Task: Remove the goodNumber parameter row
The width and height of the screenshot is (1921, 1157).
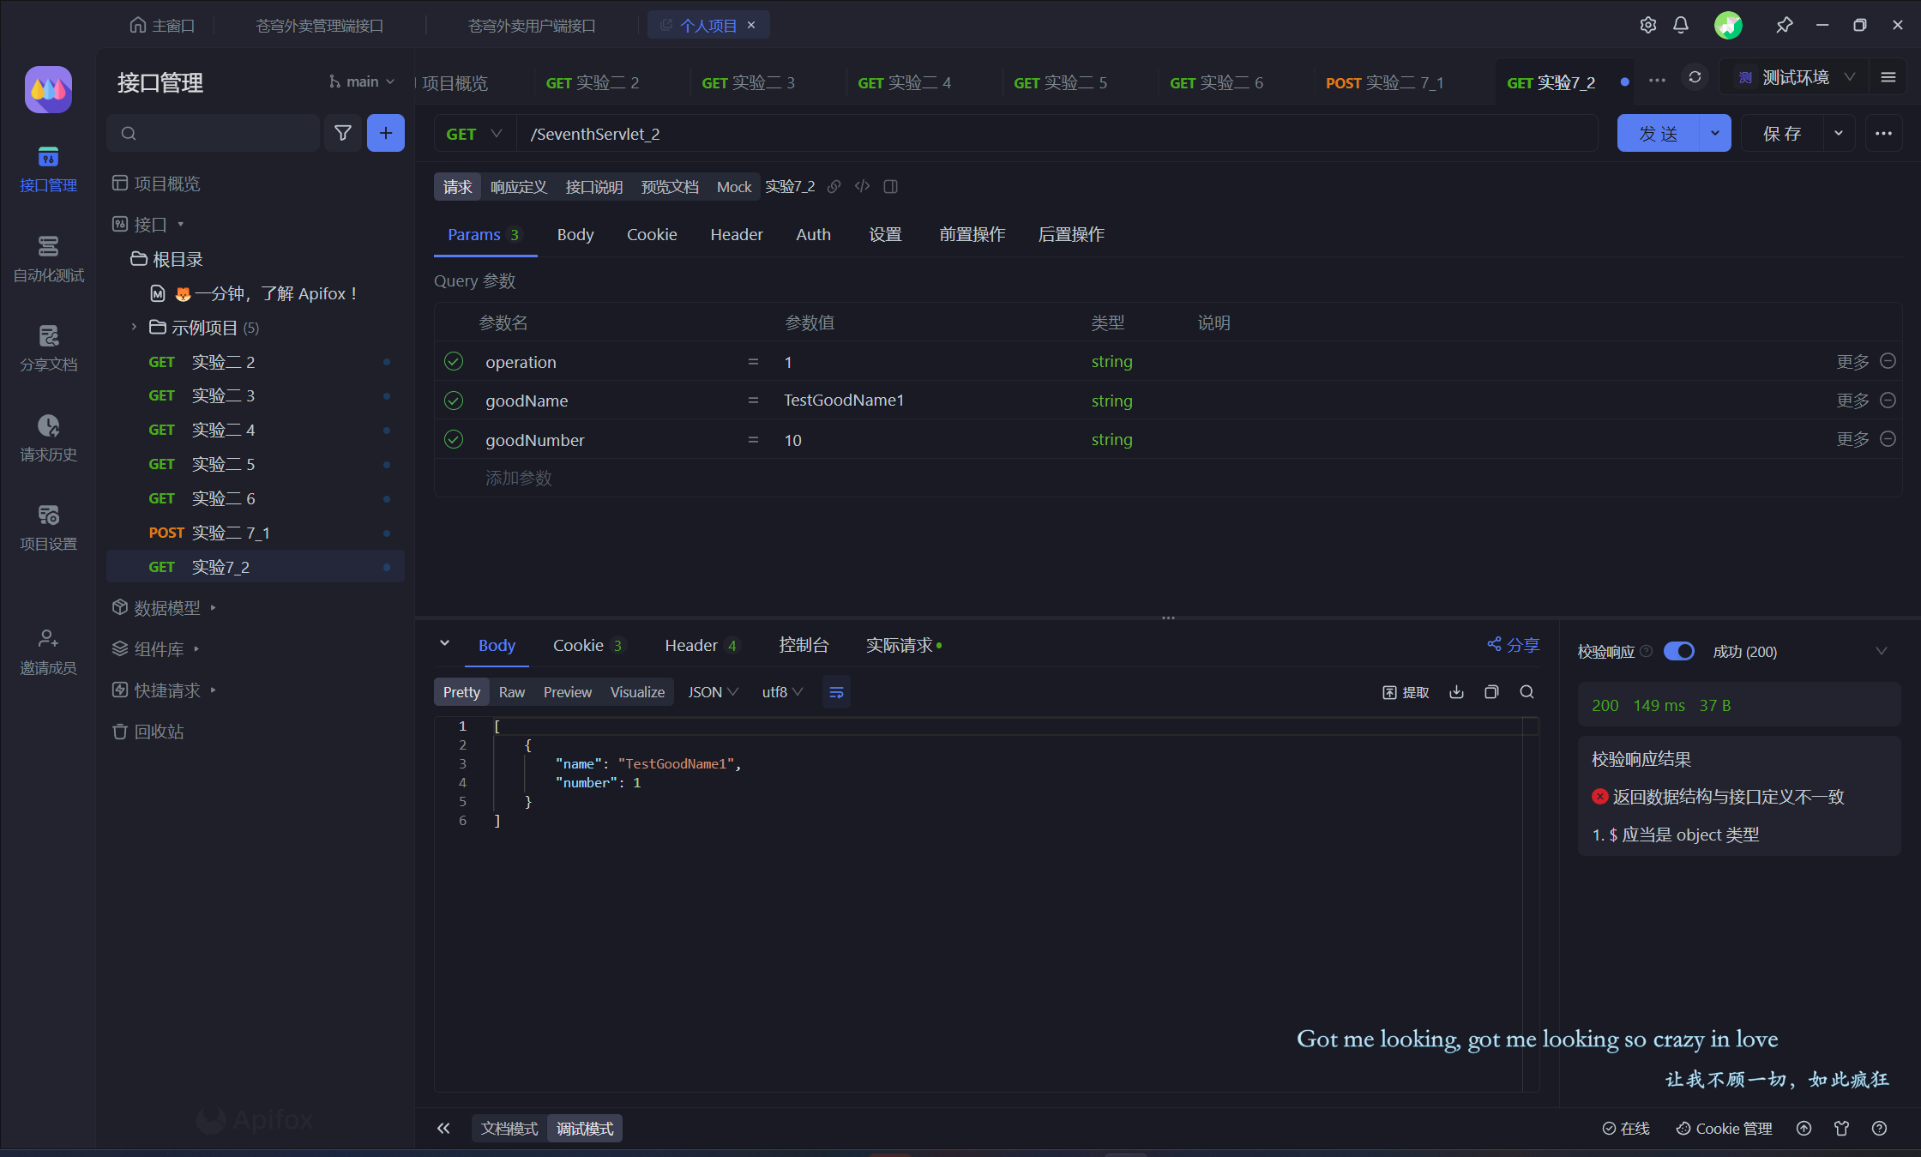Action: (1888, 438)
